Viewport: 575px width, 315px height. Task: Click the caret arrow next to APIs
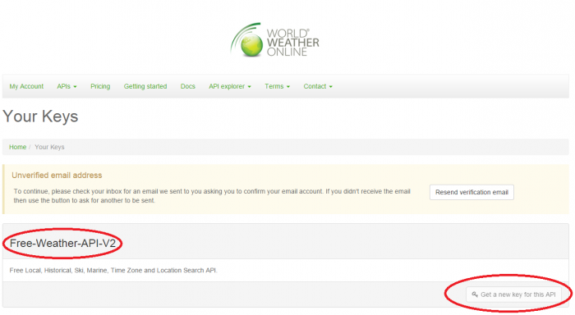(x=76, y=87)
